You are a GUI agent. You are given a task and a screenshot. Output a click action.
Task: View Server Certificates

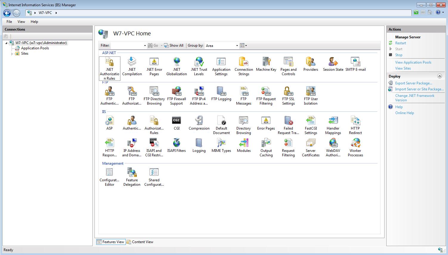[x=310, y=146]
